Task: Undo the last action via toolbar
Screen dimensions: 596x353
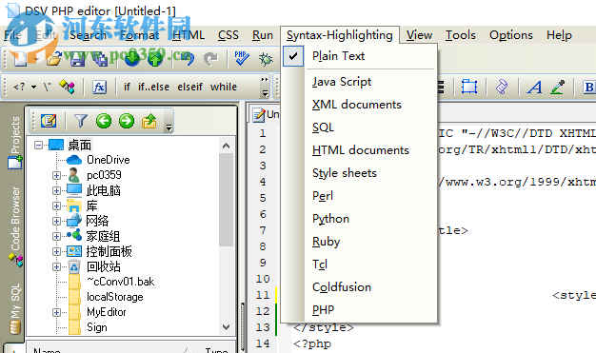Action: (x=188, y=59)
